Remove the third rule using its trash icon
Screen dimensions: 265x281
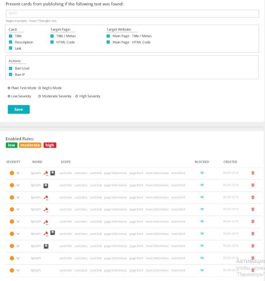click(253, 197)
